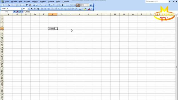Screen dimensions: 178x100
Task: Open the Arial Cyr font name dropdown
Action: [22, 9]
